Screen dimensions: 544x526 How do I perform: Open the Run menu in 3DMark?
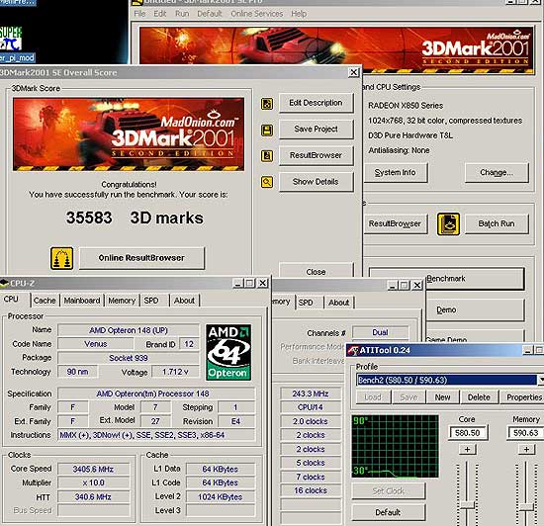click(x=182, y=14)
